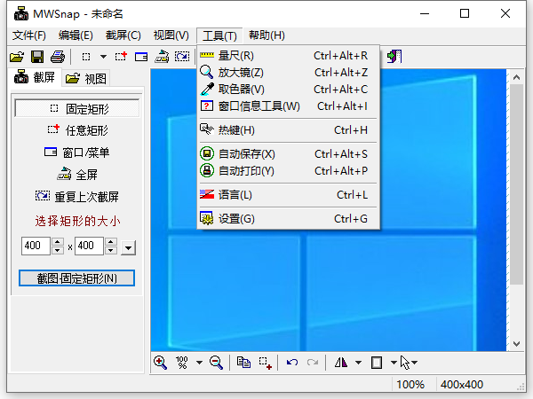Image resolution: width=533 pixels, height=399 pixels.
Task: Select 固定矩形 capture mode
Action: (77, 108)
